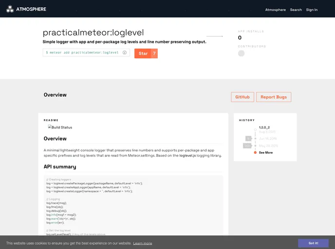The image size is (335, 249).
Task: Select version 1.2.0_2 in History
Action: 264,127
